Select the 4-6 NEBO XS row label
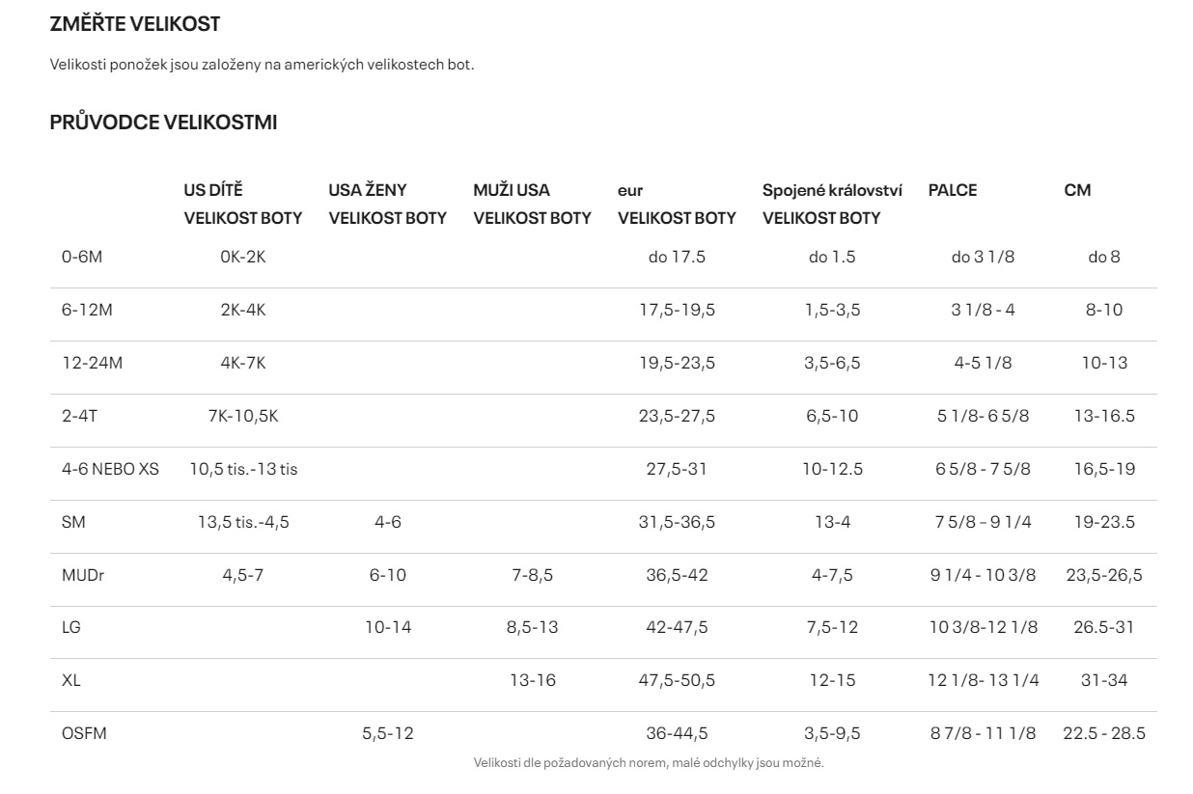This screenshot has width=1193, height=794. 110,470
